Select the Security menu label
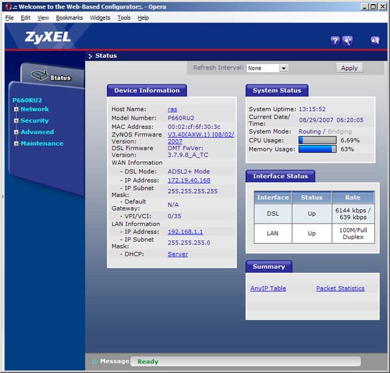Viewport: 390px width, 373px height. [34, 121]
